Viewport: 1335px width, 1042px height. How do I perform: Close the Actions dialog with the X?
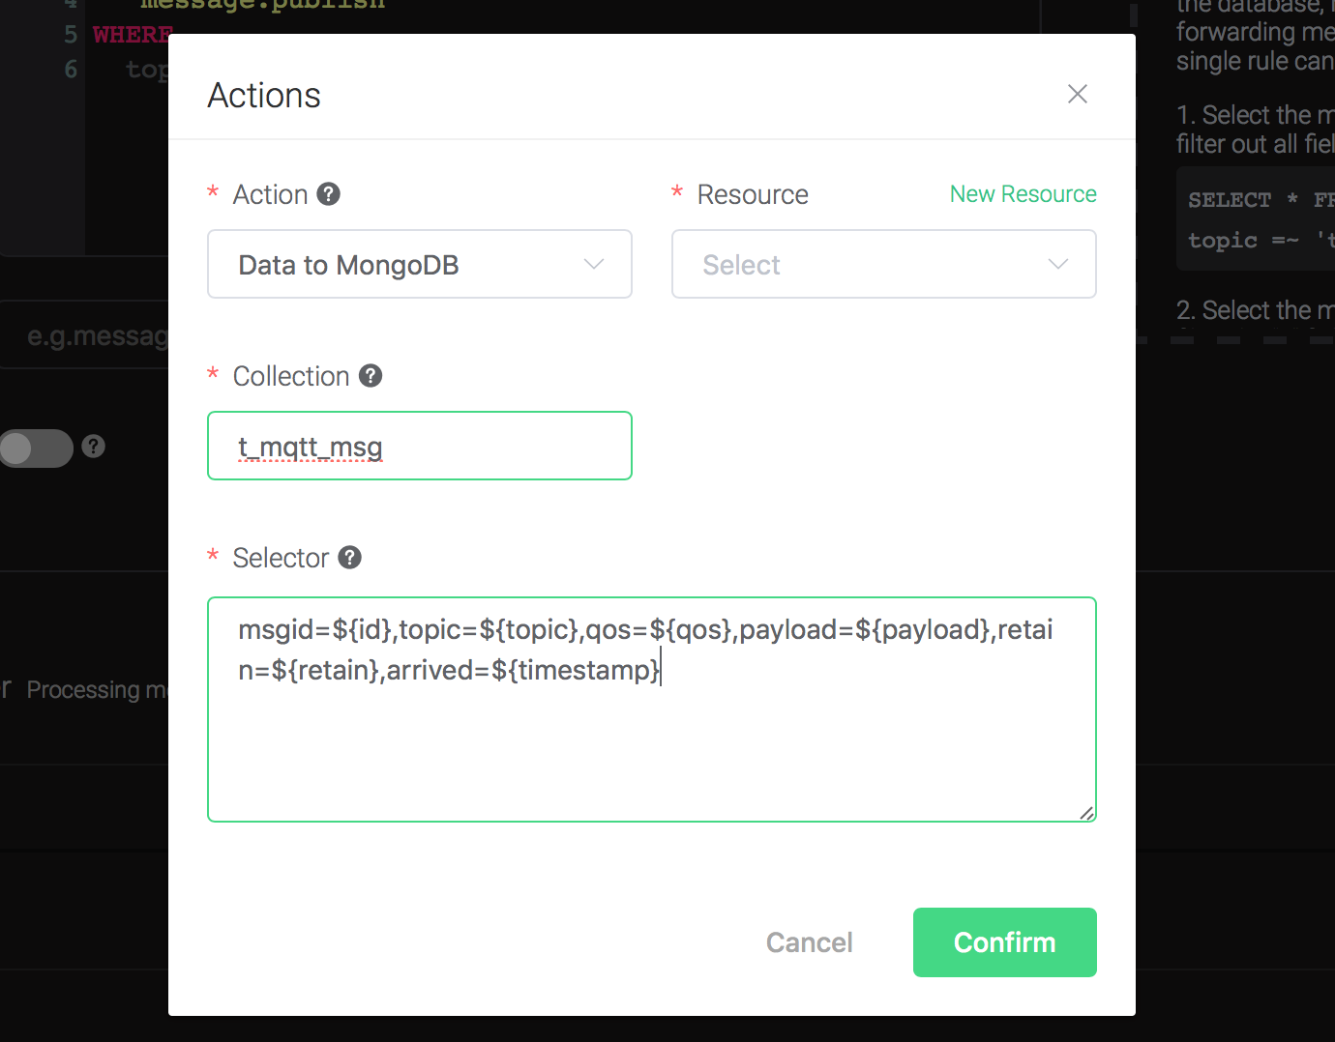1077,94
